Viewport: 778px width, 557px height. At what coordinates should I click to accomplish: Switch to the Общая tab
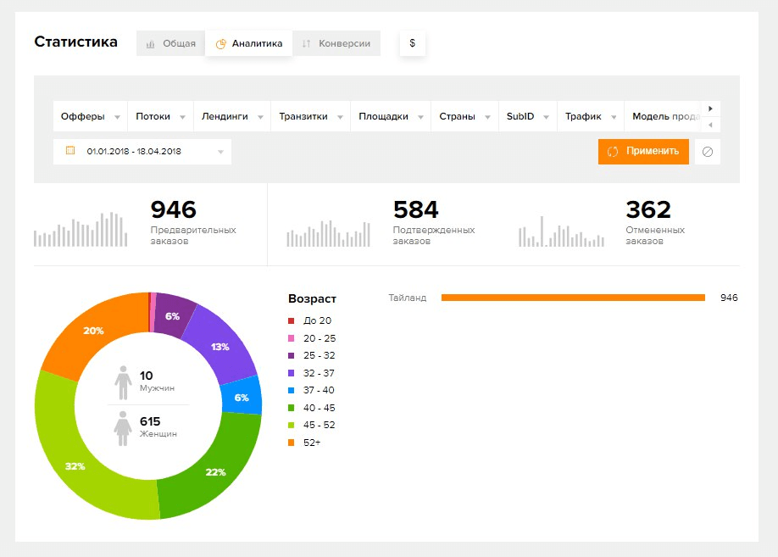tap(170, 43)
